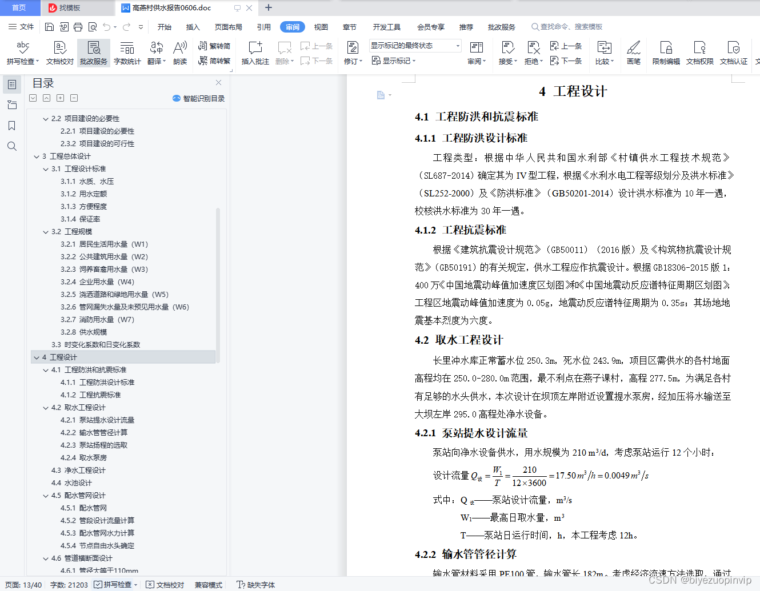Click the 文档校对 proofreading icon
Viewport: 760px width, 591px height.
[x=60, y=53]
